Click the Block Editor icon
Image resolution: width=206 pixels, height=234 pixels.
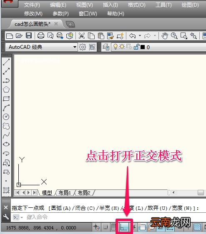pyautogui.click(x=121, y=36)
